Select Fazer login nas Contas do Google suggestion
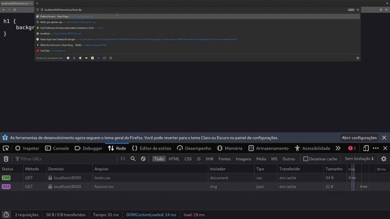Viewport: 390px width, 219px height. coord(197,39)
